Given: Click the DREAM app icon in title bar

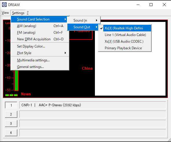Looking at the screenshot, I should pyautogui.click(x=4, y=5).
